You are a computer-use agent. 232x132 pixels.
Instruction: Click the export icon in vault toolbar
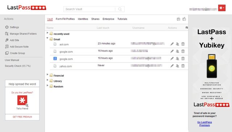[x=184, y=19]
